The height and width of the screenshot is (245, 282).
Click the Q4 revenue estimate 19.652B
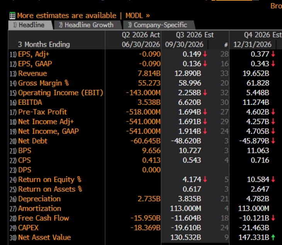coord(256,73)
